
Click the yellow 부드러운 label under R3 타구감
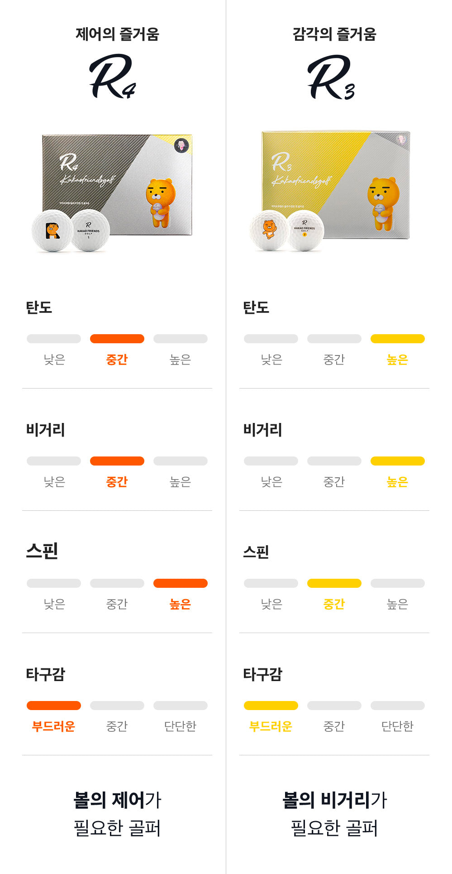click(271, 726)
